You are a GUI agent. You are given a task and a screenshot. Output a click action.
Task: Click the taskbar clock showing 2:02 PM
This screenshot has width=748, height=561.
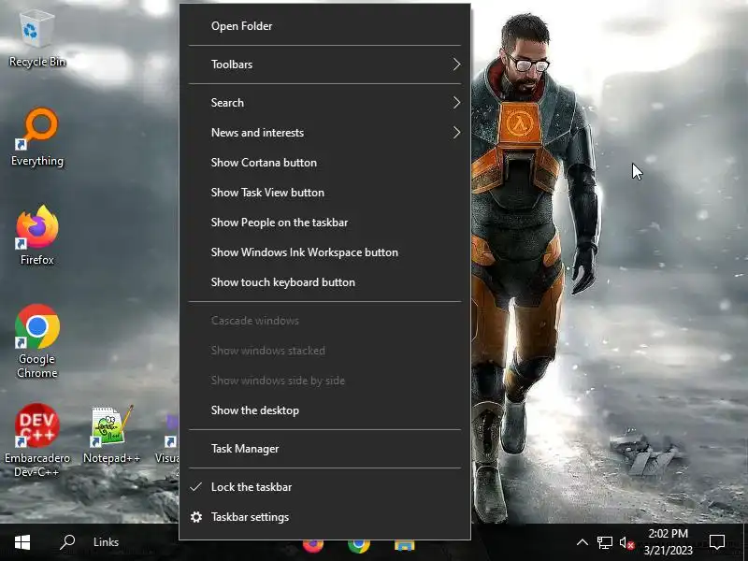click(x=668, y=542)
